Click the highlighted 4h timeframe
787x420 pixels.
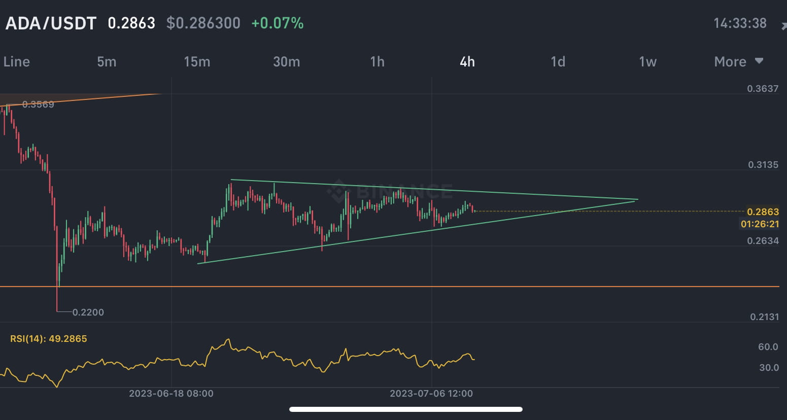(467, 61)
